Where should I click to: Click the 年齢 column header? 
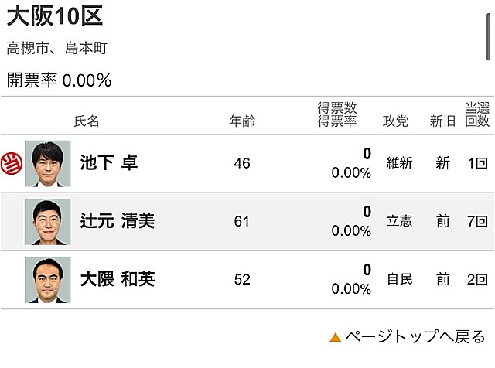[x=242, y=121]
